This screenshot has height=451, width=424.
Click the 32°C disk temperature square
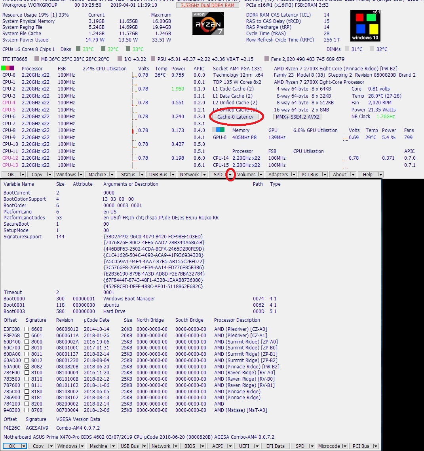103,49
